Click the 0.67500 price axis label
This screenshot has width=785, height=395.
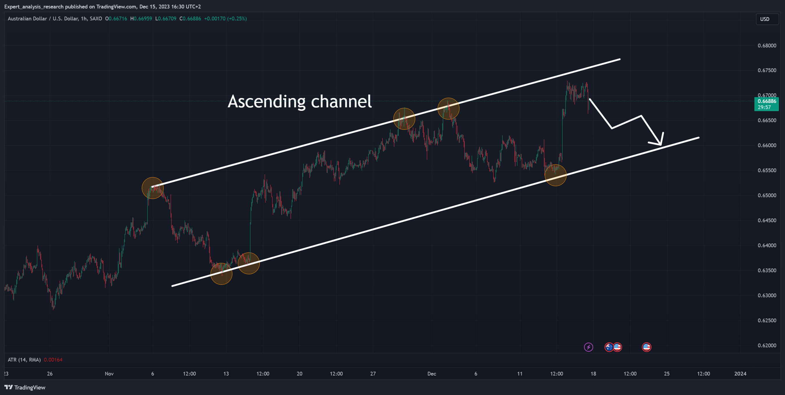click(x=767, y=70)
